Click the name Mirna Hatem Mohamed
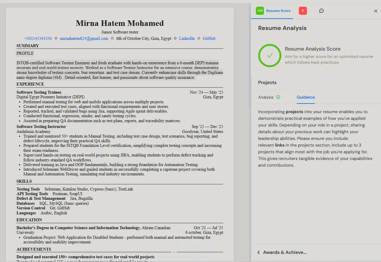The image size is (381, 262). point(120,23)
